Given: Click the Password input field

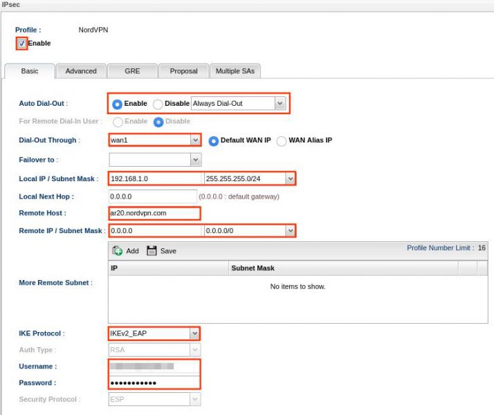Looking at the screenshot, I should (154, 382).
